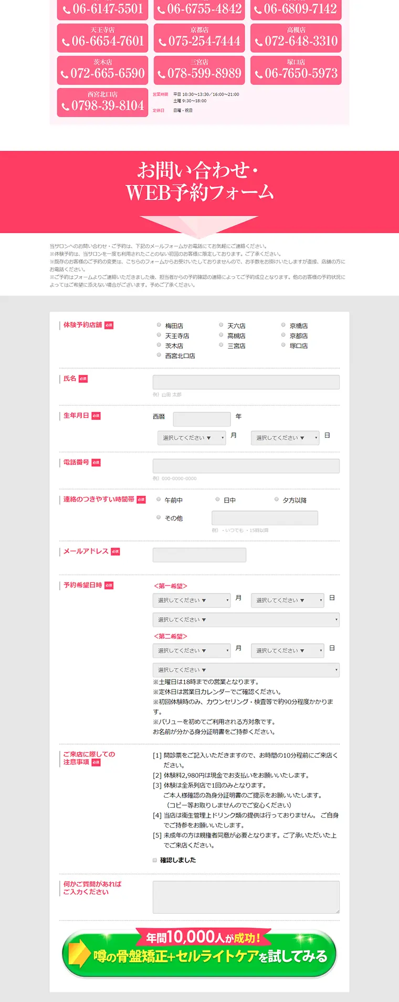This screenshot has width=399, height=1002.
Task: Click the 氏名 name input field
Action: click(x=246, y=382)
